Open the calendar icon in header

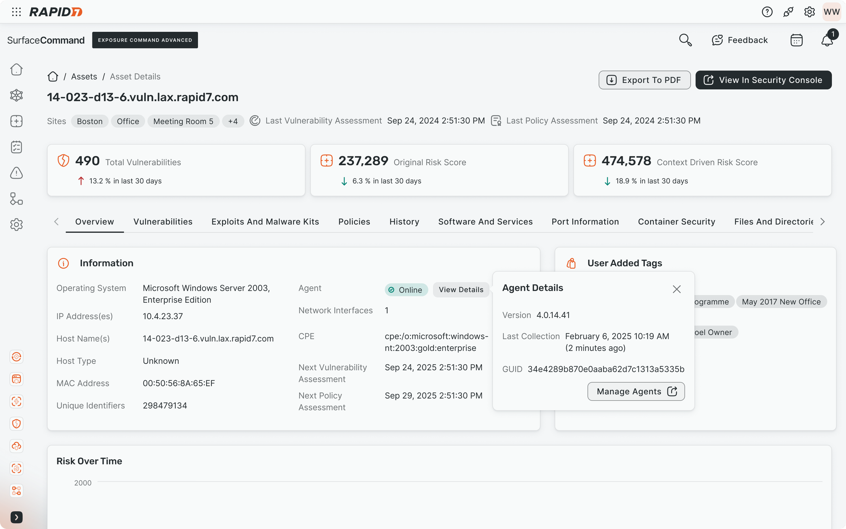[796, 40]
